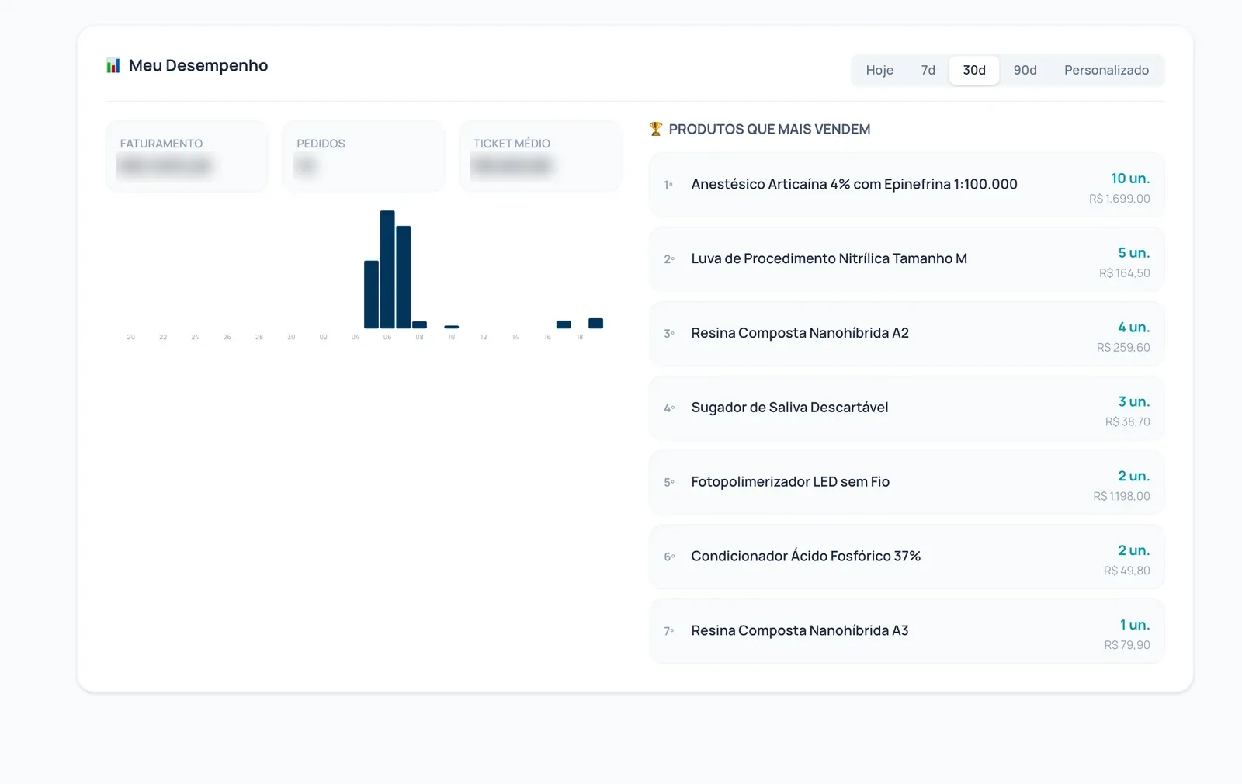The height and width of the screenshot is (784, 1242).
Task: Select the 30d period tab
Action: click(x=974, y=70)
